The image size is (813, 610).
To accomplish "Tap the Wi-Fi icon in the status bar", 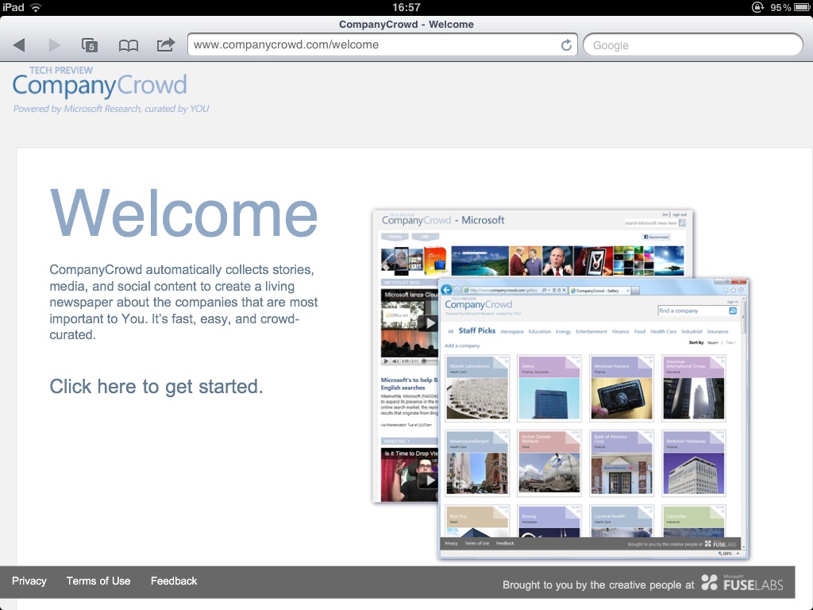I will (x=37, y=7).
